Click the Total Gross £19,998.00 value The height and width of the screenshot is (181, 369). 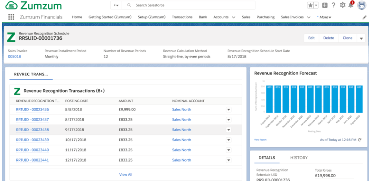(325, 176)
